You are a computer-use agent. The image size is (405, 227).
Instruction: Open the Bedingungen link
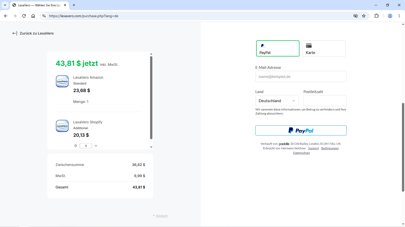tap(330, 148)
